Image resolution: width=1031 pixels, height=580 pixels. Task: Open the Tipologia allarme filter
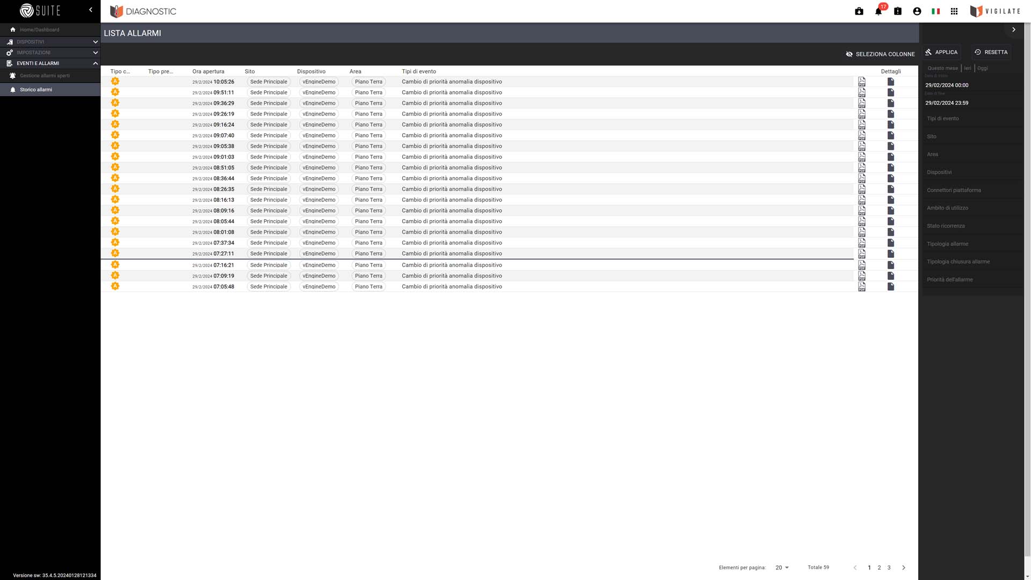pos(973,244)
